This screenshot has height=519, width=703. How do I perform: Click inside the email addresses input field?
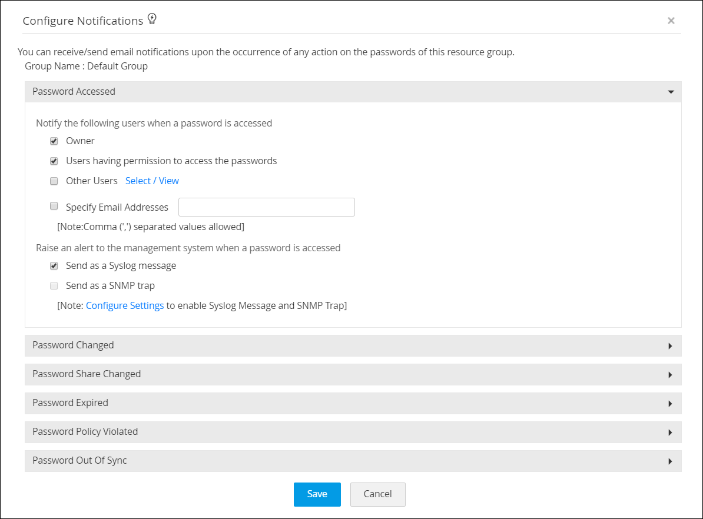pos(266,207)
